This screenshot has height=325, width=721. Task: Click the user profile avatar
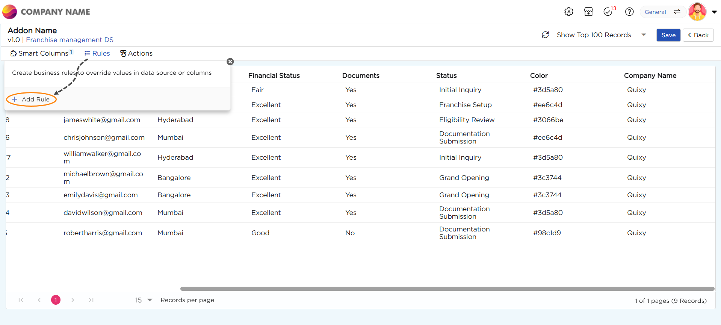(x=697, y=12)
